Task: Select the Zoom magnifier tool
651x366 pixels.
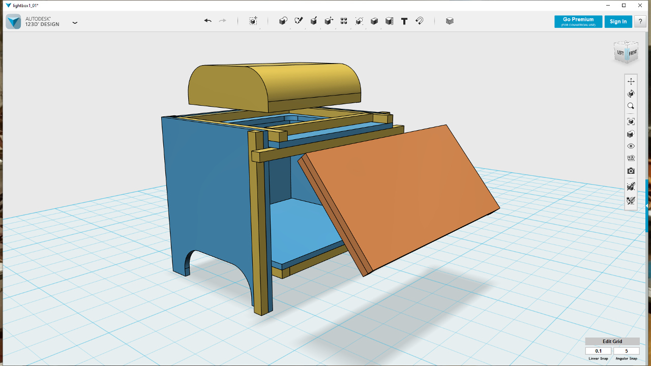Action: [631, 106]
